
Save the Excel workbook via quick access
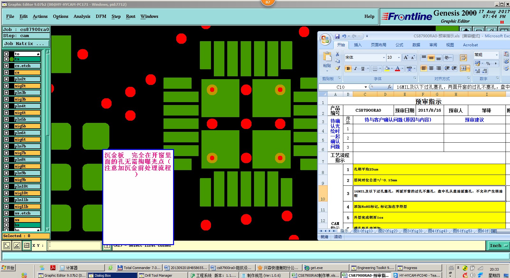[x=337, y=36]
